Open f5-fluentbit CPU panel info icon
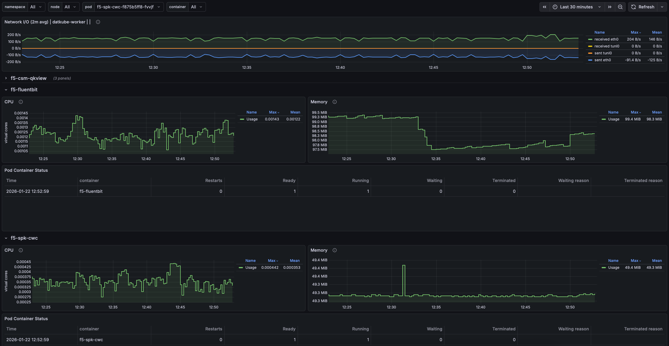This screenshot has width=669, height=346. pyautogui.click(x=21, y=102)
